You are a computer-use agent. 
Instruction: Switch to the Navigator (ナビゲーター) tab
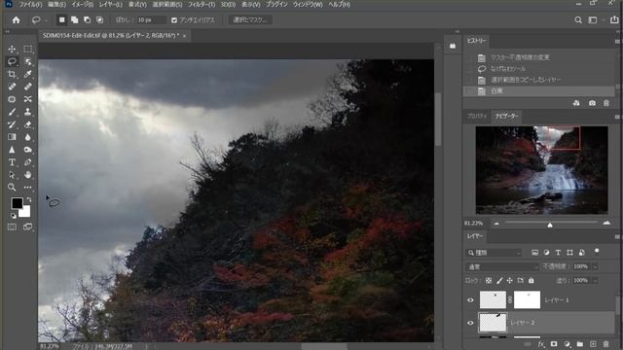pos(506,116)
